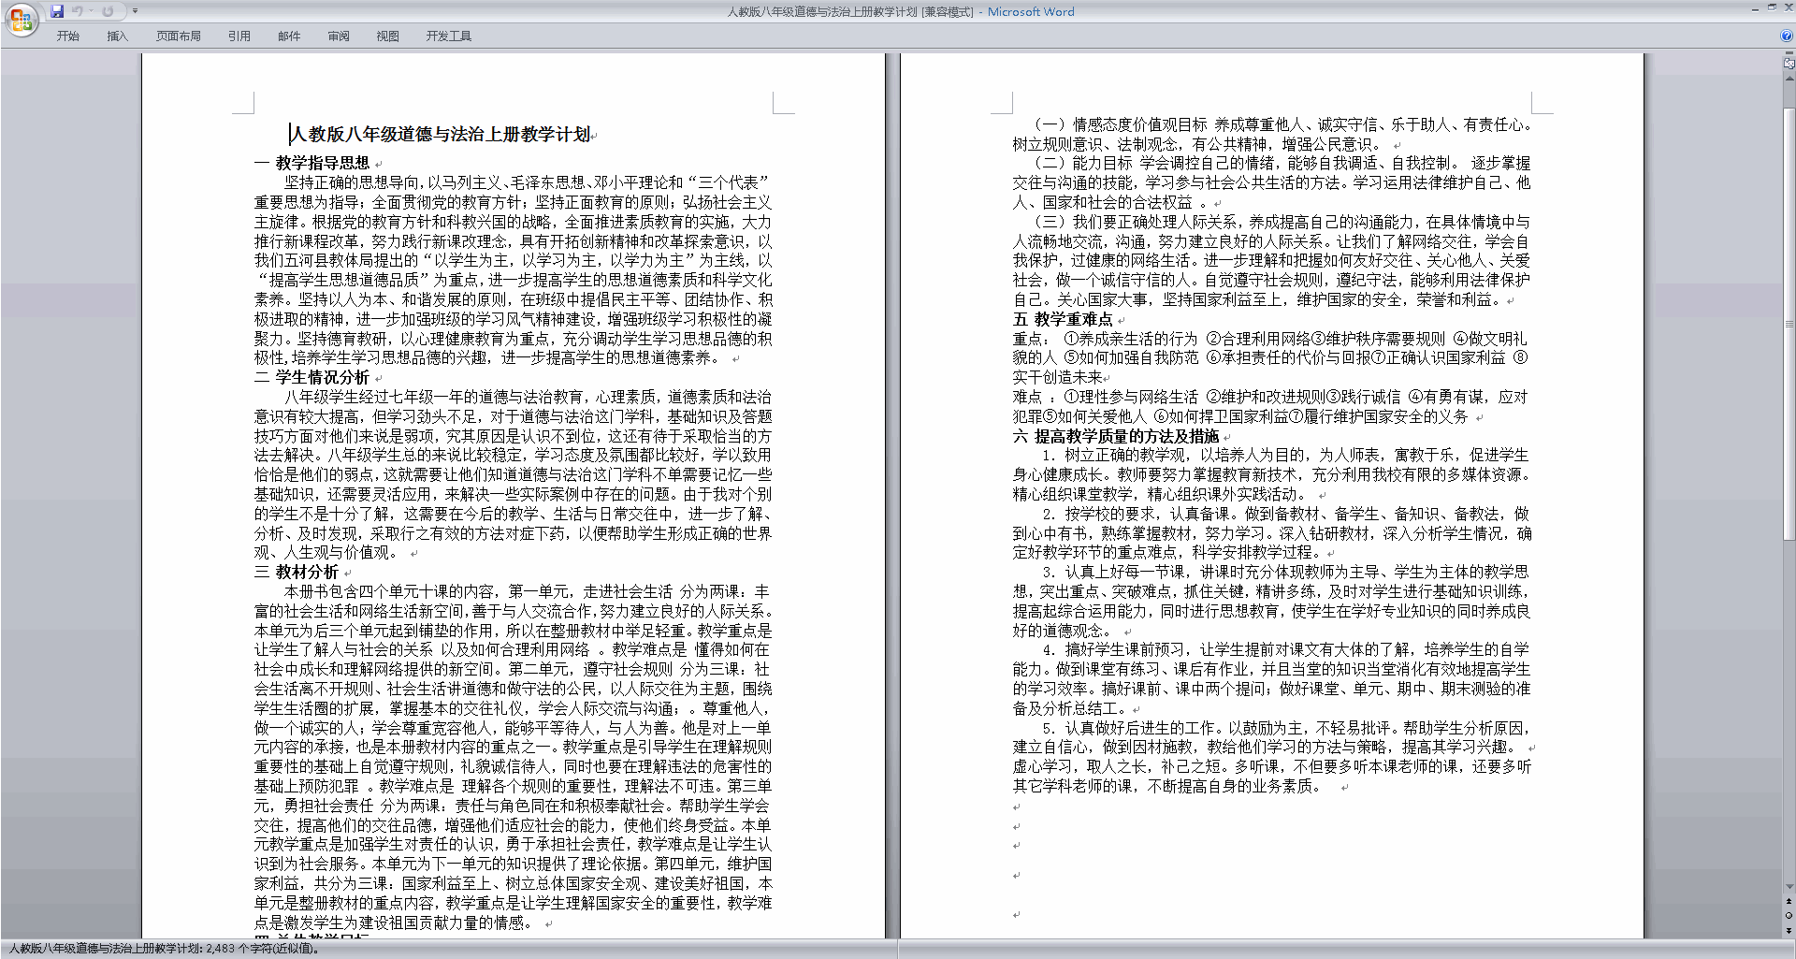Select the 审阅 ribbon tab
1796x959 pixels.
(339, 36)
